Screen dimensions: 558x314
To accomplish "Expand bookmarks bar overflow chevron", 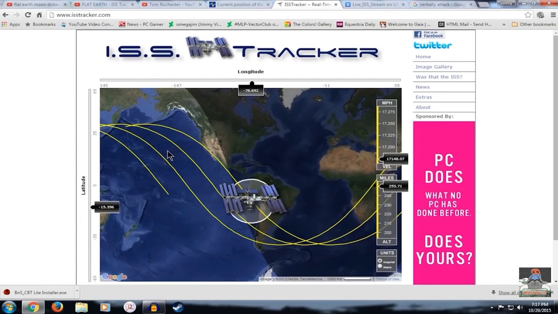I will coord(504,24).
